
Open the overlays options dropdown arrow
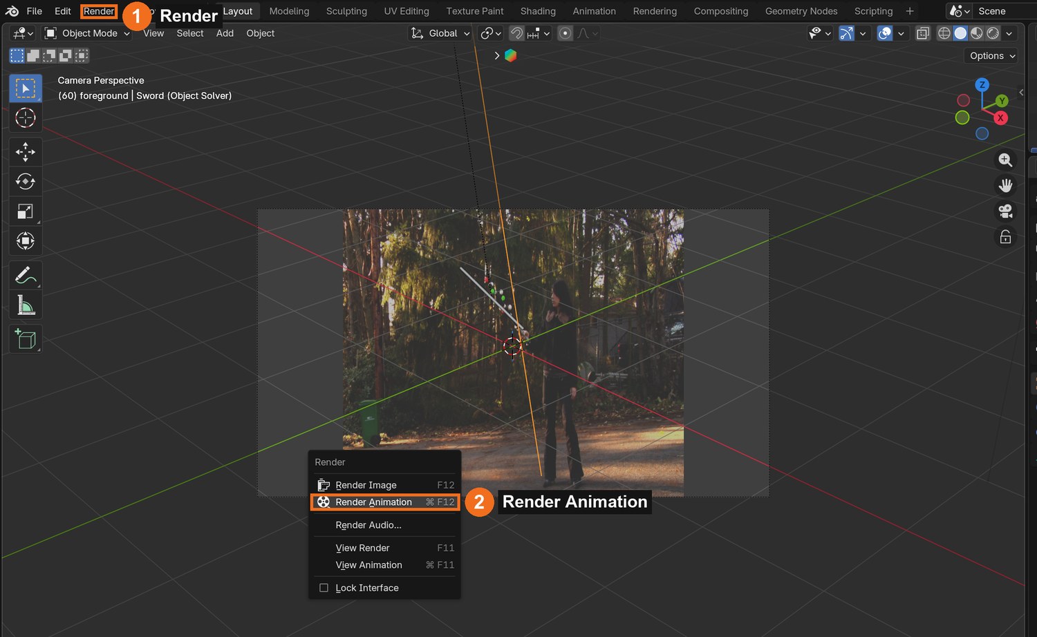[x=901, y=33]
